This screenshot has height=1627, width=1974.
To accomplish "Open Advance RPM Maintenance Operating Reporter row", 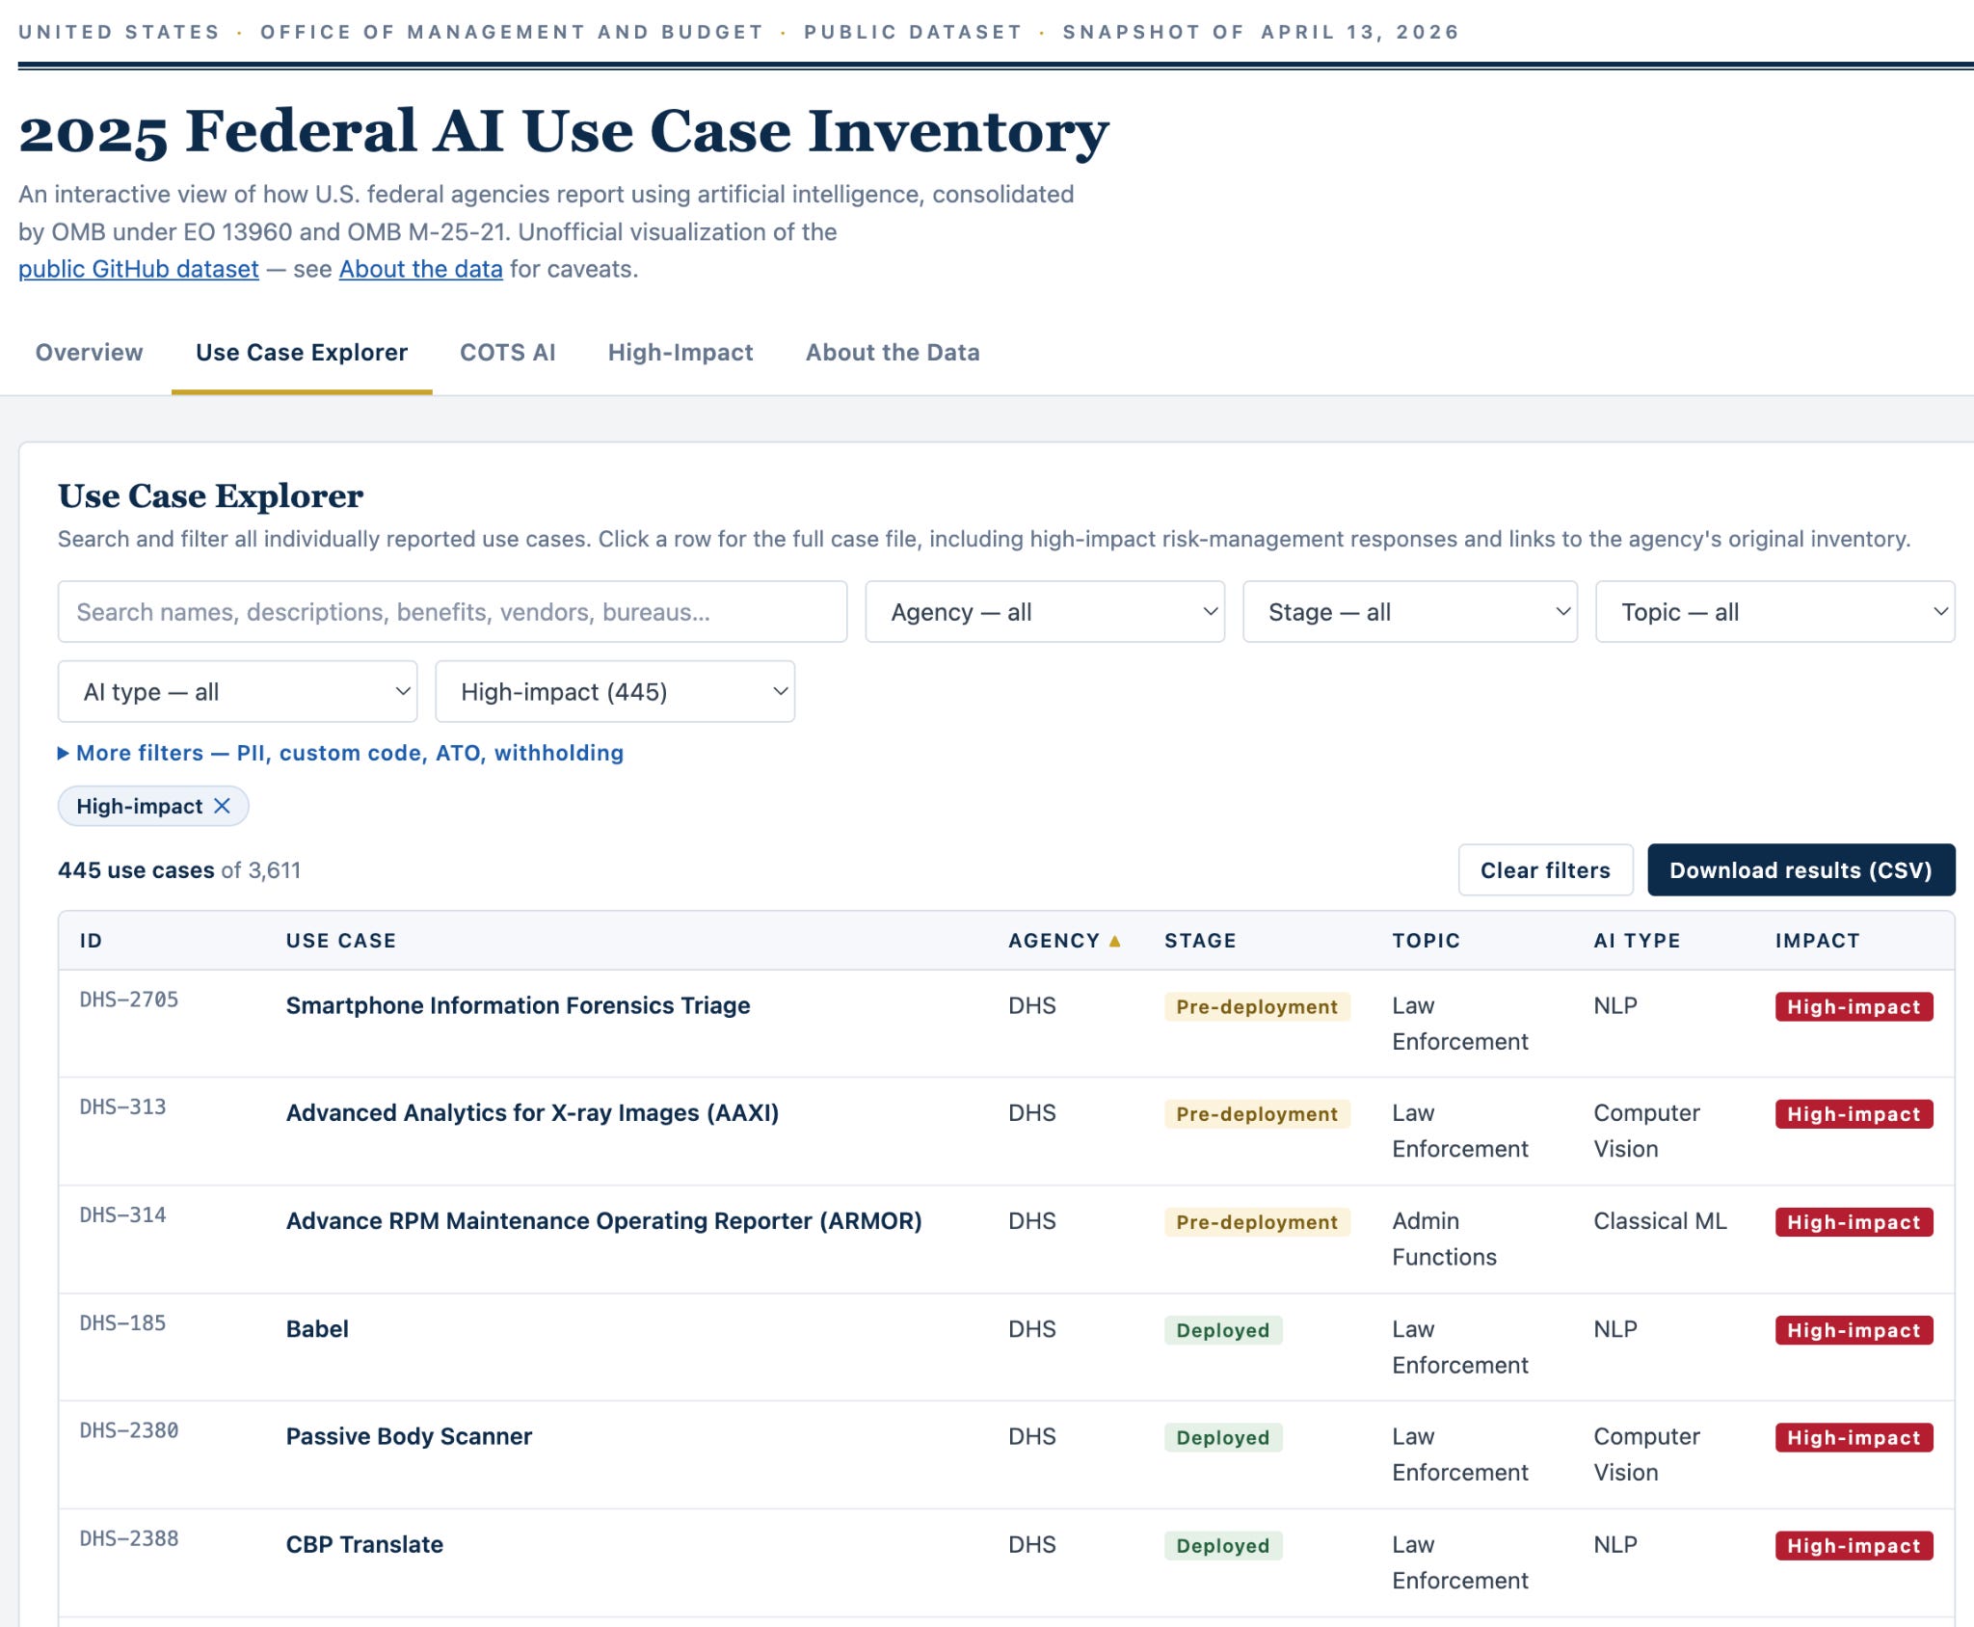I will tap(1006, 1240).
